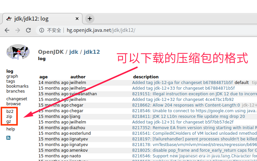Click the site info icon beside 不安全
This screenshot has height=161, width=257.
pos(42,30)
